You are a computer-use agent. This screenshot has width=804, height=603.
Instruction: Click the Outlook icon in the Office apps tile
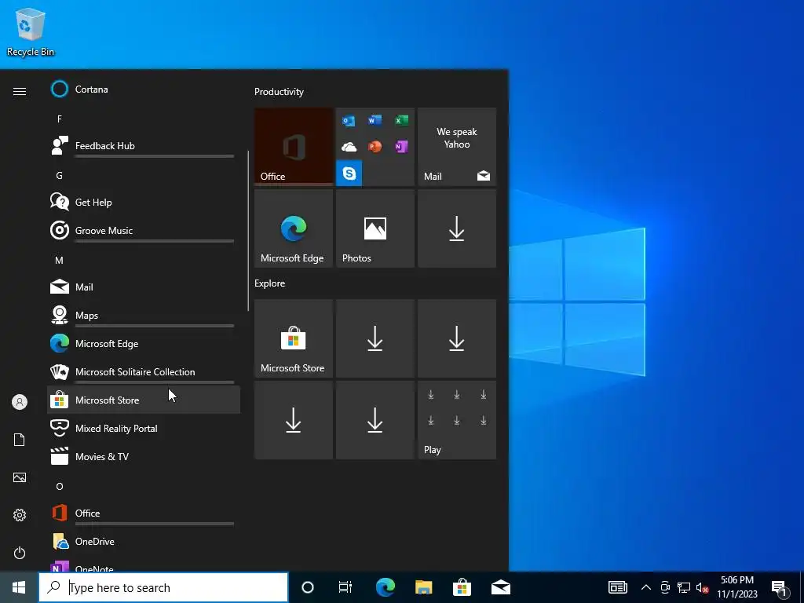pos(349,121)
